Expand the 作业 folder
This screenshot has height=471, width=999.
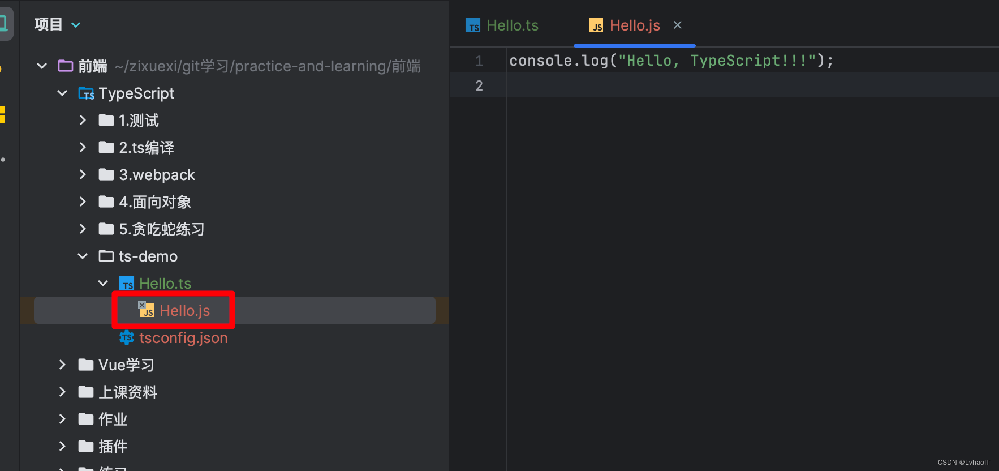[x=62, y=419]
